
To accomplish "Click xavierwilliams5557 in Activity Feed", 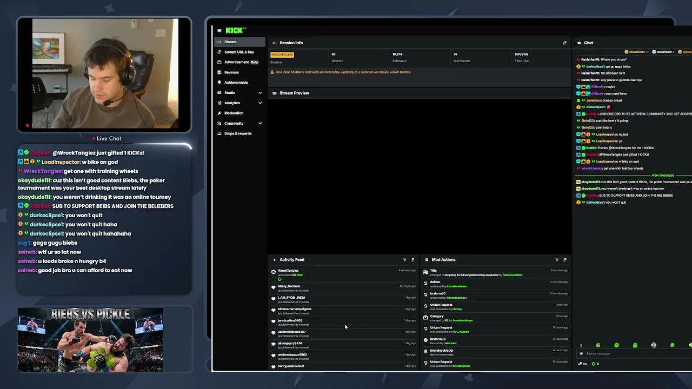I will [292, 332].
